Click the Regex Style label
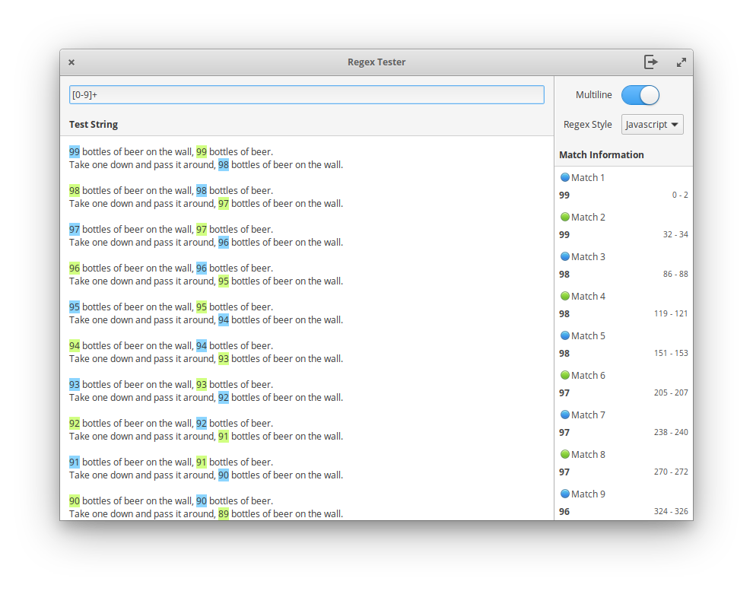Screen dimensions: 753x591 587,124
